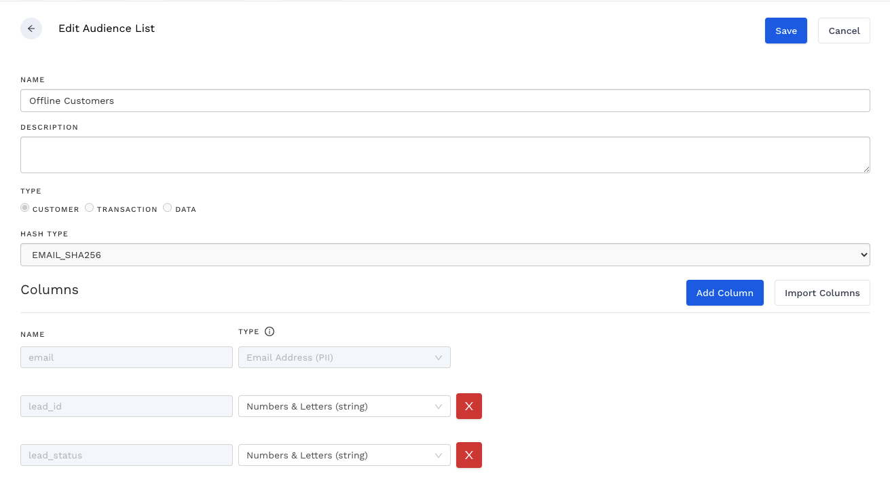Viewport: 890px width, 489px height.
Task: Delete the lead_status column using red X
Action: tap(468, 455)
